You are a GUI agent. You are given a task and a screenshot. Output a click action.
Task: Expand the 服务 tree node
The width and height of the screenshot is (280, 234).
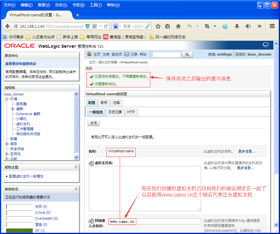point(7,144)
